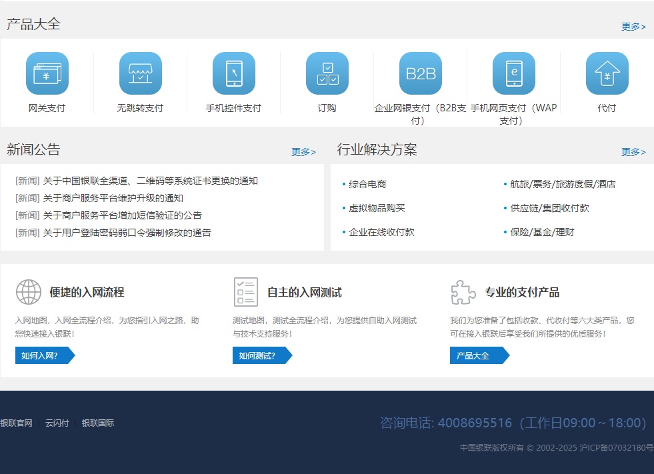Open 航旅/票务/旅游度假/酒店 solution
This screenshot has height=474, width=654.
563,184
